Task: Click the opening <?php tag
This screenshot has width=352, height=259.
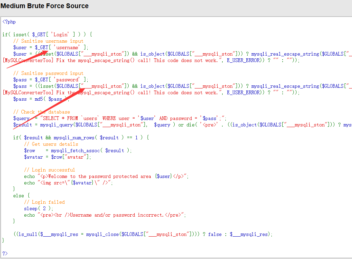Action: [x=9, y=22]
